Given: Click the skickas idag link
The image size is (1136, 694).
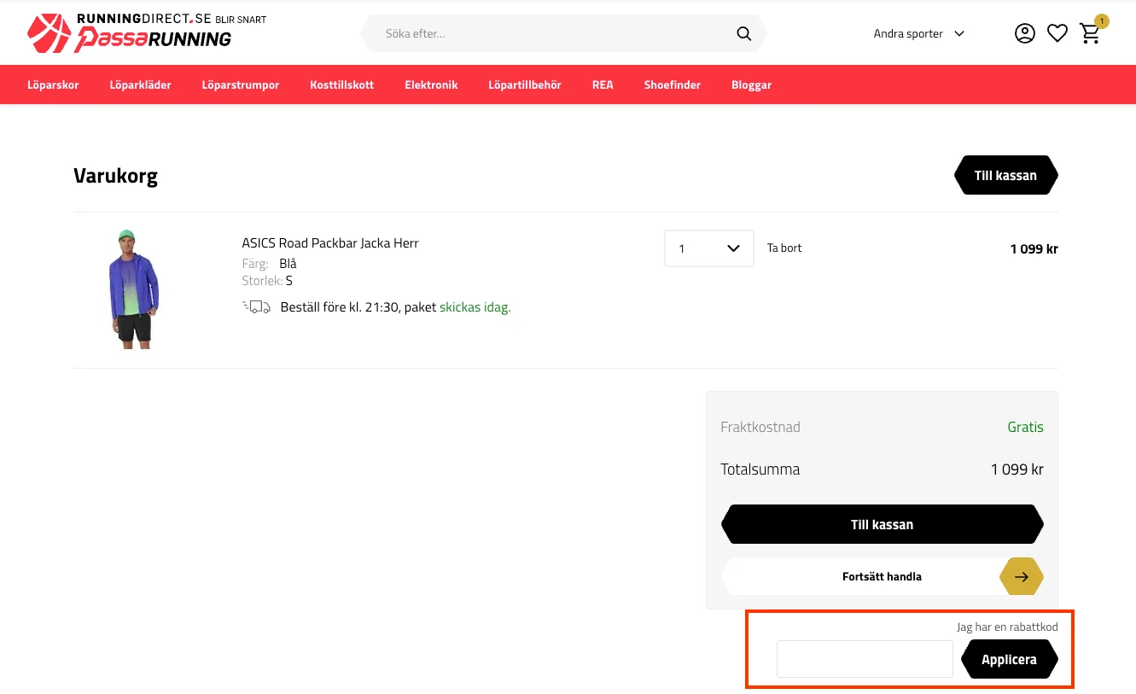Looking at the screenshot, I should [475, 306].
